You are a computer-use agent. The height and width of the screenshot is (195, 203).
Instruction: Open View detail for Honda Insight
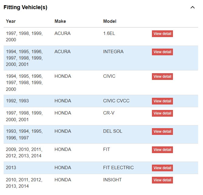(x=162, y=180)
